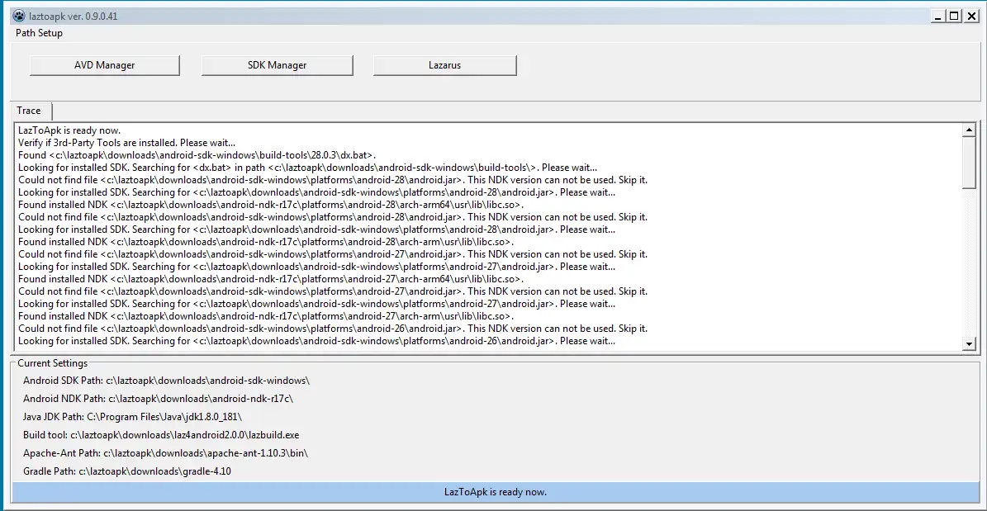The height and width of the screenshot is (511, 987).
Task: Click the Gradle Path setting
Action: click(127, 471)
